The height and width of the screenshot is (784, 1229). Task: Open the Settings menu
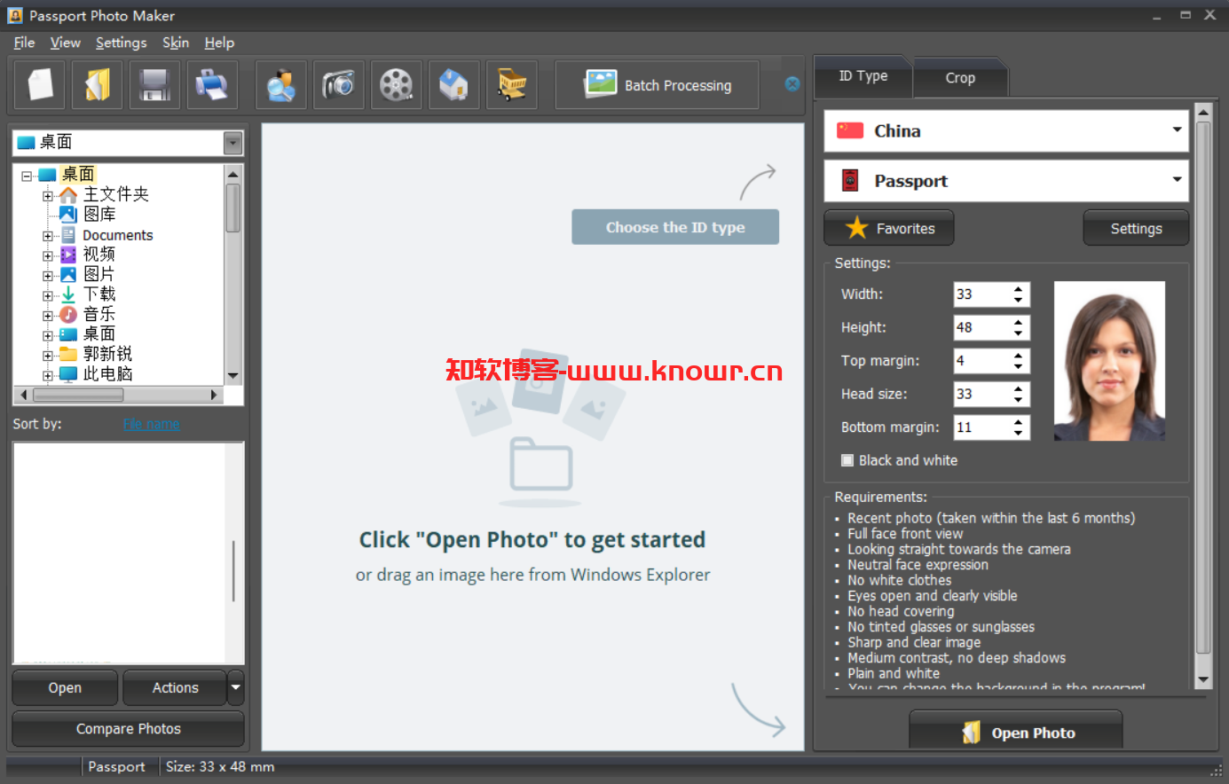point(121,43)
